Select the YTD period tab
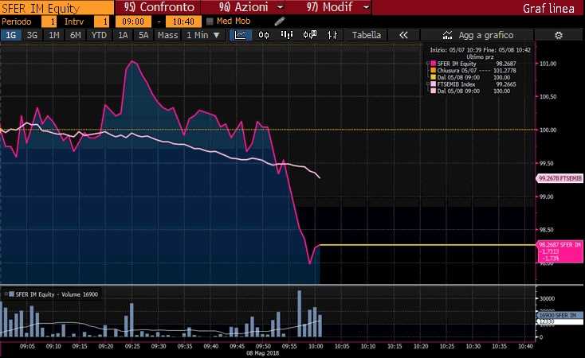Image resolution: width=585 pixels, height=358 pixels. point(99,35)
